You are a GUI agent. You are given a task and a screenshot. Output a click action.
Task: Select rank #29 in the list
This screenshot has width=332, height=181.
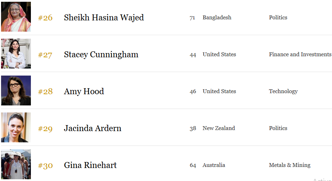point(45,129)
